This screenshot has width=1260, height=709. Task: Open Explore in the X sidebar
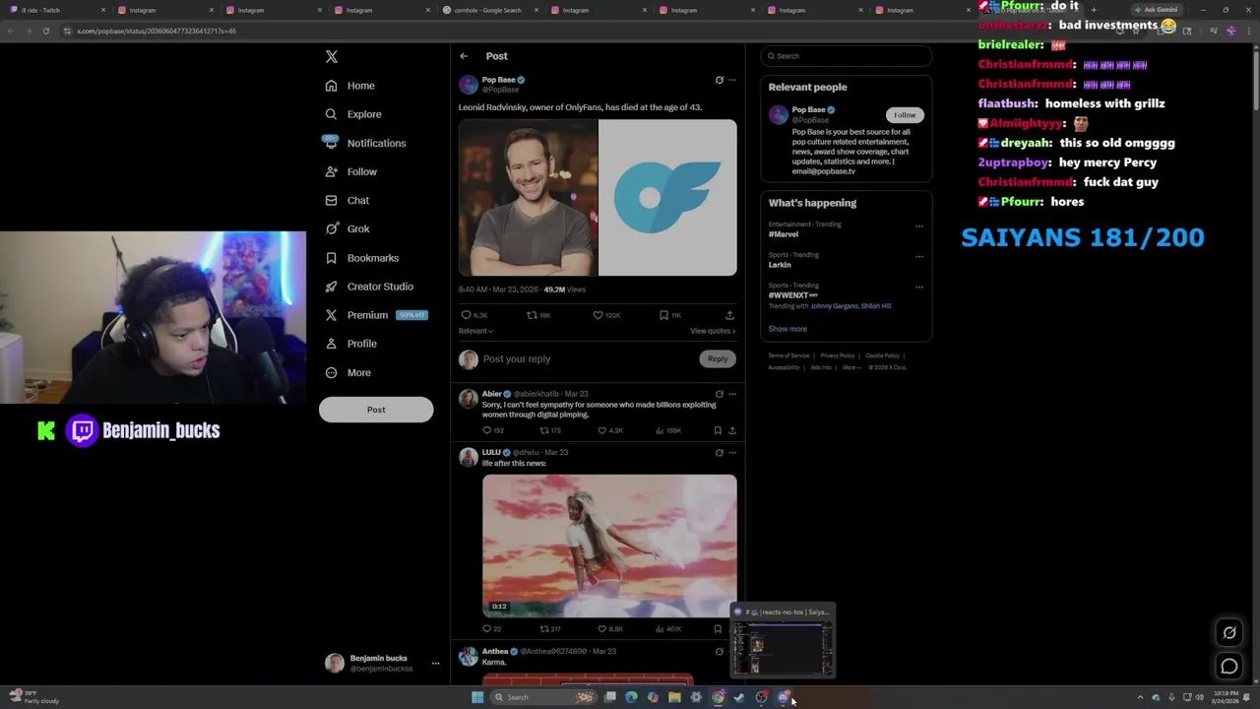(353, 114)
